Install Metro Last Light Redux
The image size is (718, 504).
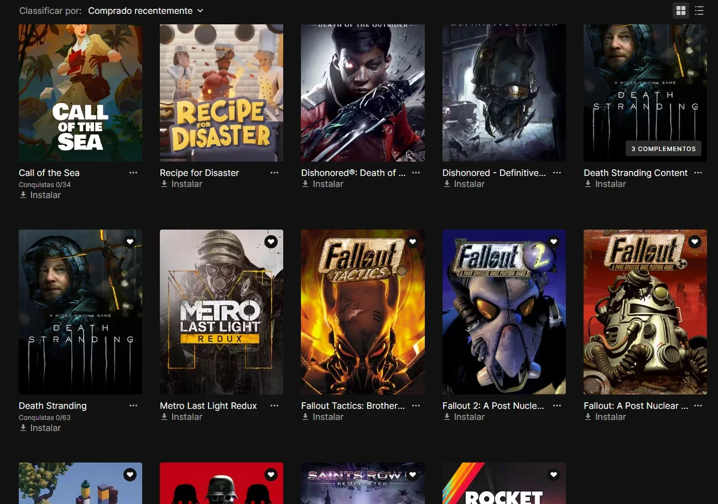tap(181, 417)
